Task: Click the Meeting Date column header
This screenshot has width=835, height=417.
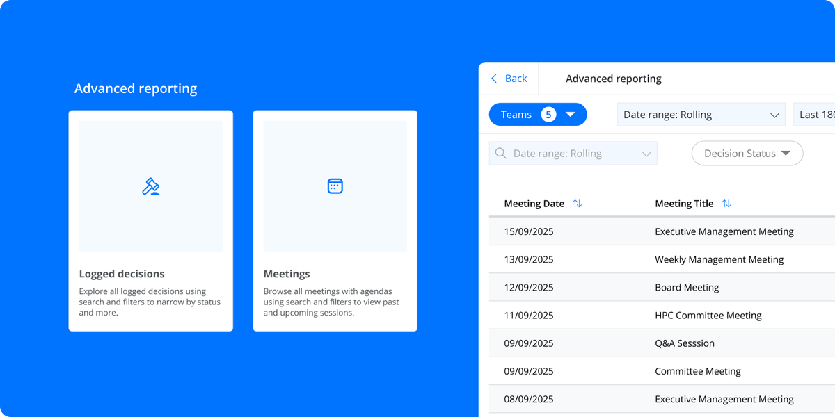Action: click(x=534, y=204)
